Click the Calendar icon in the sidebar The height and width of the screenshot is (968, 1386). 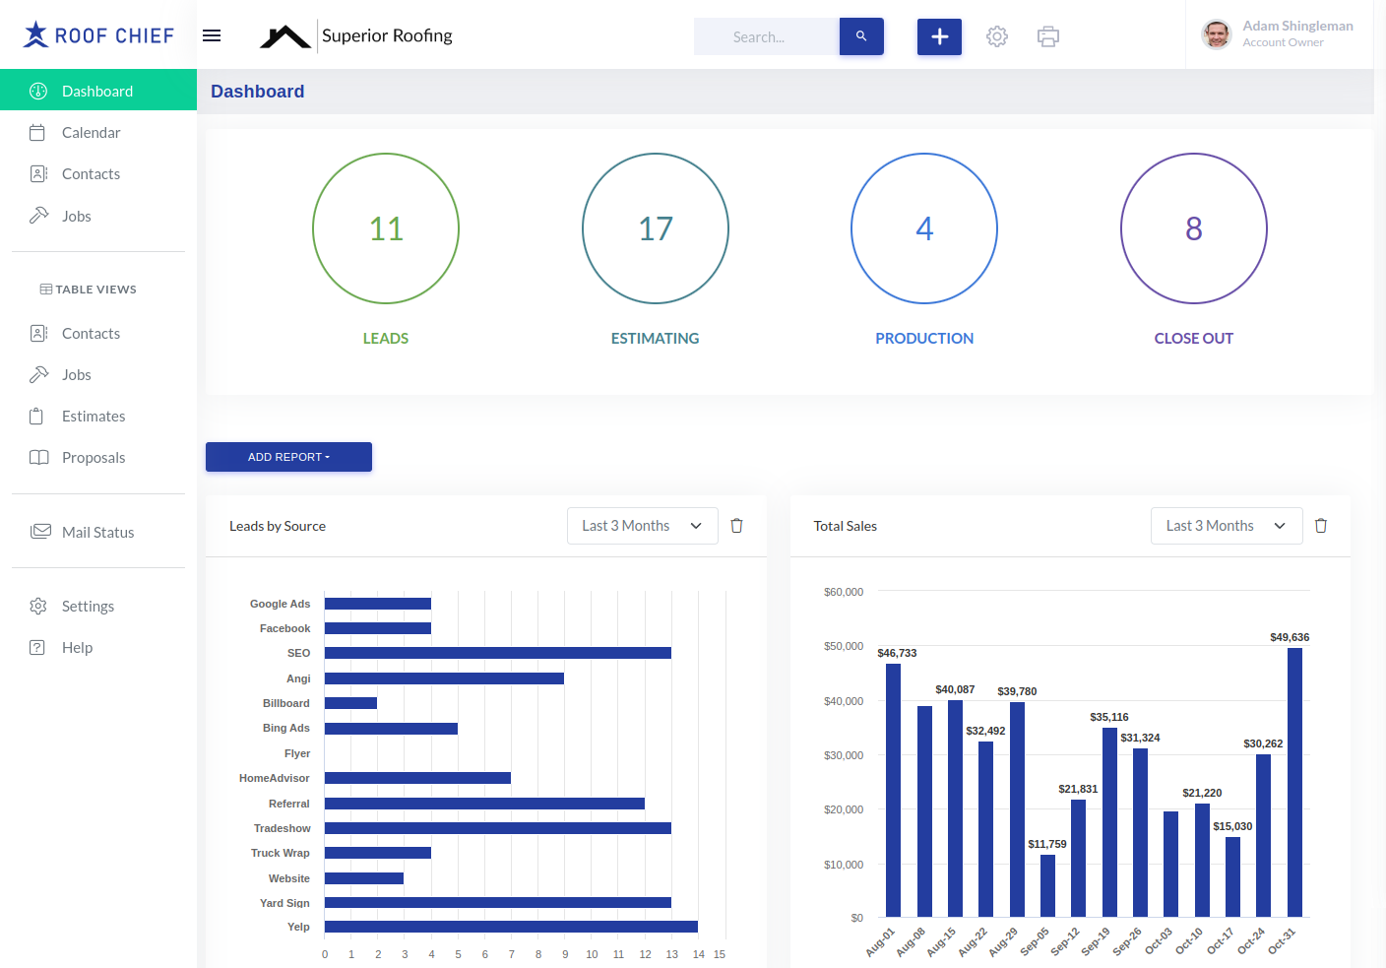pyautogui.click(x=37, y=132)
